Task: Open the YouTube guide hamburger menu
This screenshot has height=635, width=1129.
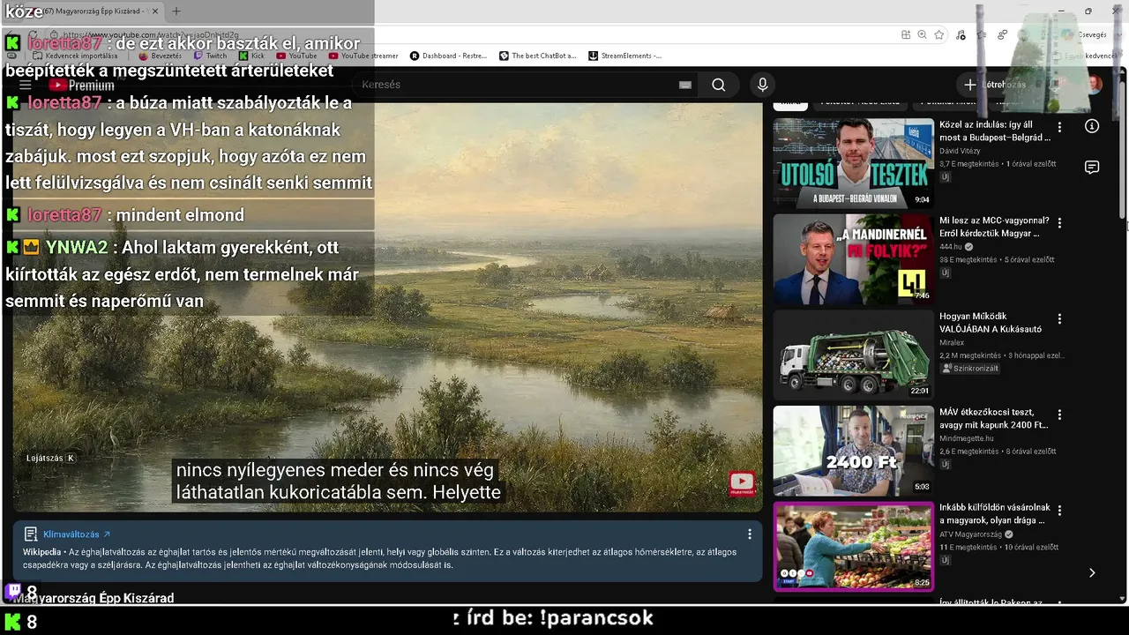Action: [x=26, y=85]
